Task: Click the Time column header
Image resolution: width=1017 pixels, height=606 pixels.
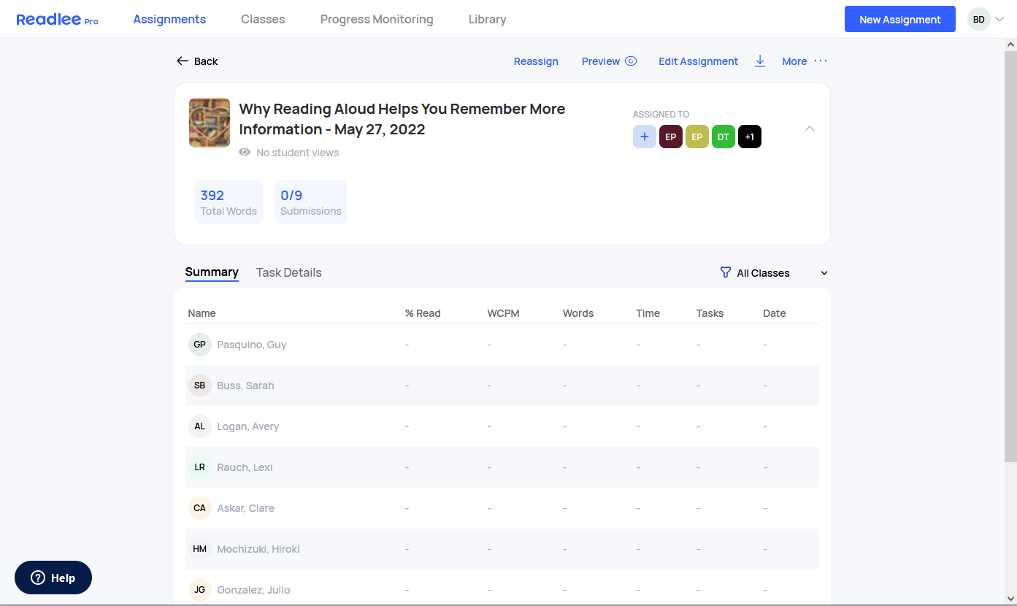Action: 648,313
